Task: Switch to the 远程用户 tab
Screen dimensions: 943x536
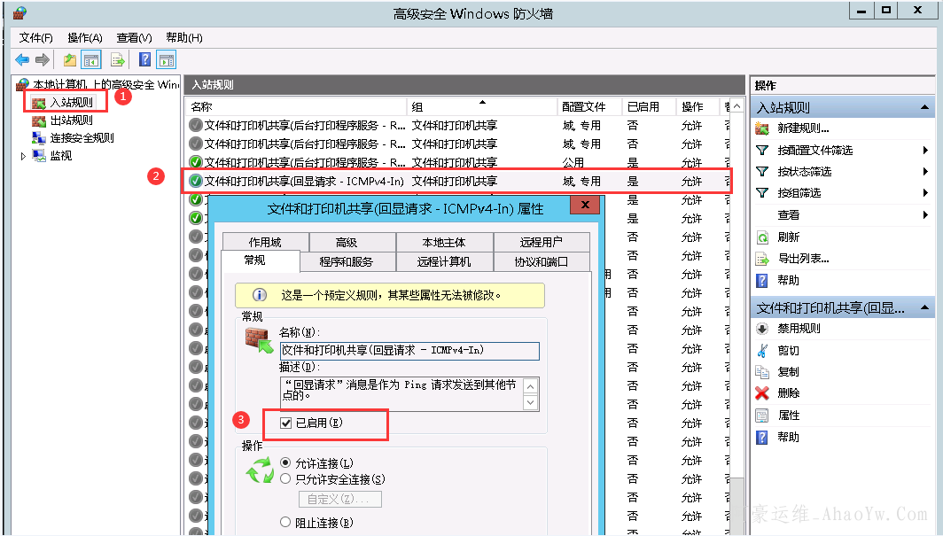Action: 541,242
